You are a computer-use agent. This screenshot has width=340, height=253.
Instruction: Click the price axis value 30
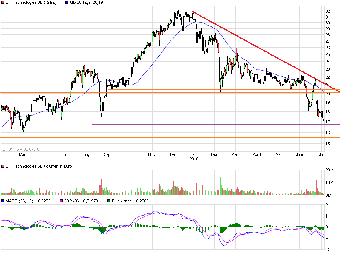pyautogui.click(x=328, y=23)
